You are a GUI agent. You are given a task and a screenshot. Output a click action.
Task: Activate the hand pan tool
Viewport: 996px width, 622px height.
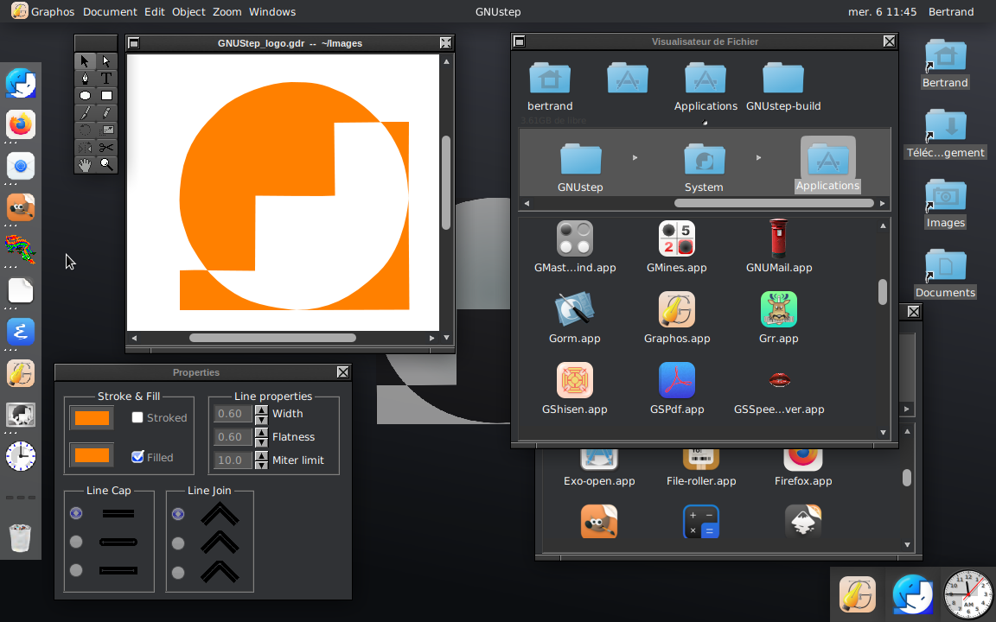click(85, 164)
